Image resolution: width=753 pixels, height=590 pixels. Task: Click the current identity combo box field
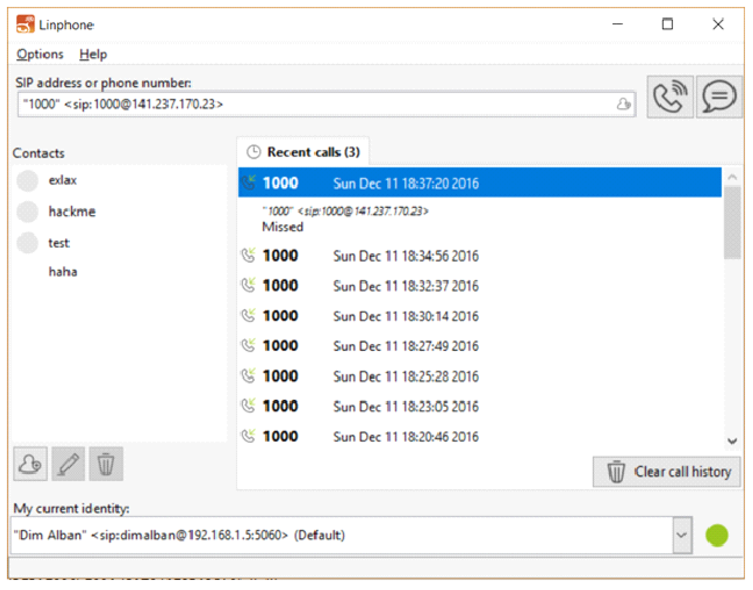[342, 535]
